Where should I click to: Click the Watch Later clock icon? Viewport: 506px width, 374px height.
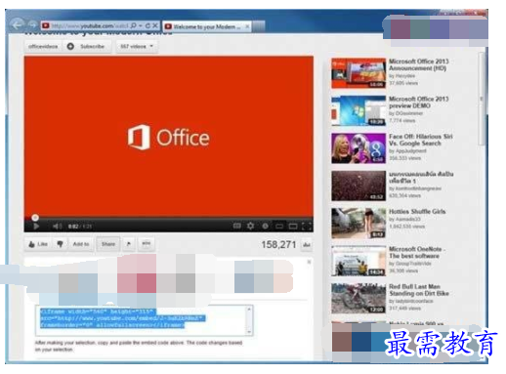(x=265, y=226)
